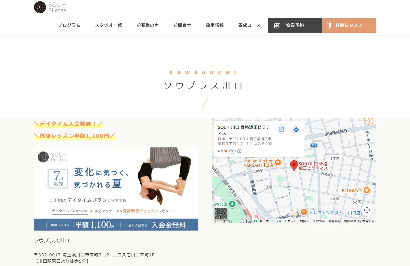Open キーボード ショートカット on map
This screenshot has height=266, width=410.
point(278,221)
